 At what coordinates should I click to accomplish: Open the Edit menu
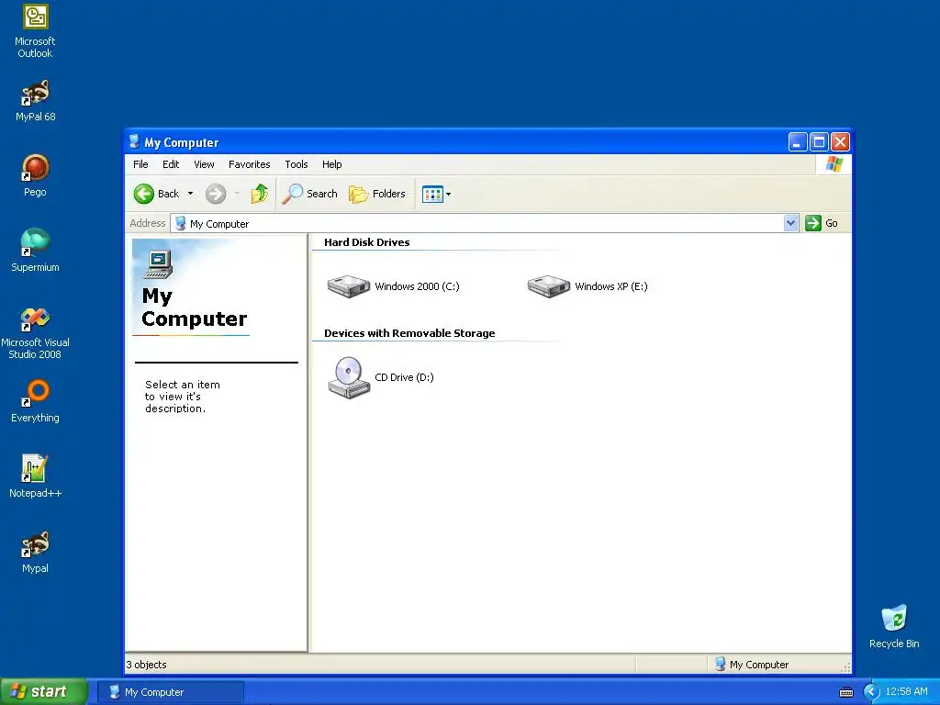tap(171, 164)
